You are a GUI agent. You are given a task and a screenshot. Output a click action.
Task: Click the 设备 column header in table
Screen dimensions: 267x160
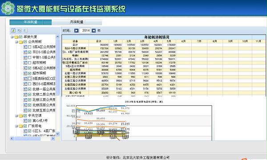coord(75,41)
